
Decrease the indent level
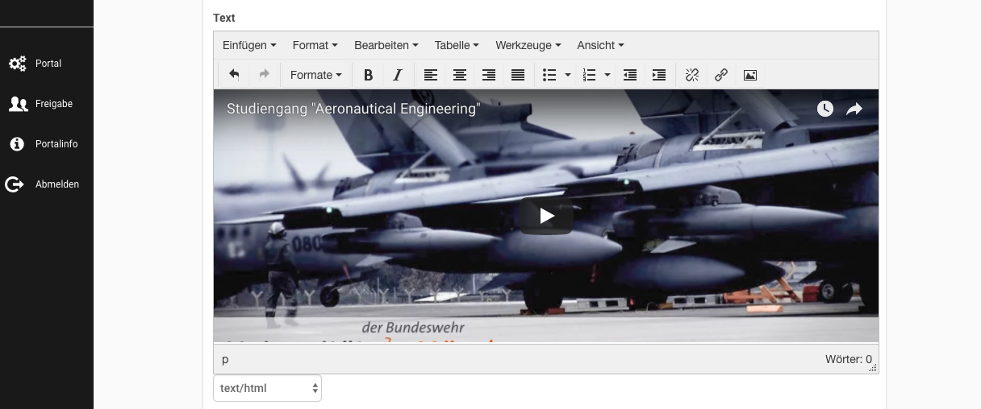630,75
